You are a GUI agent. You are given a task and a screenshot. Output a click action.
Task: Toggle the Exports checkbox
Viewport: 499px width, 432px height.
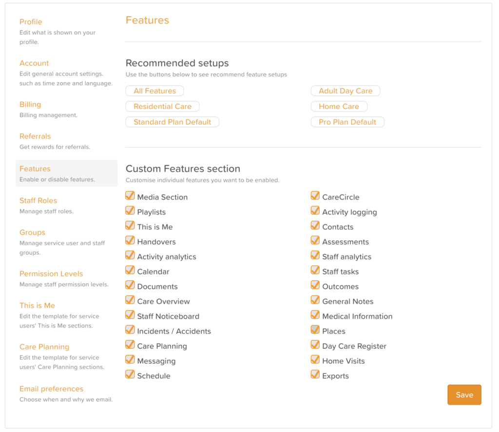click(x=315, y=375)
